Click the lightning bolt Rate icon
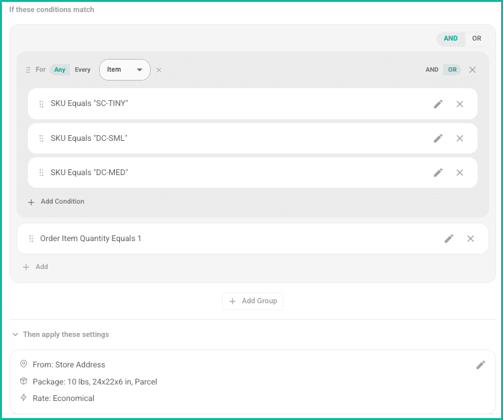Image resolution: width=503 pixels, height=420 pixels. pyautogui.click(x=23, y=398)
